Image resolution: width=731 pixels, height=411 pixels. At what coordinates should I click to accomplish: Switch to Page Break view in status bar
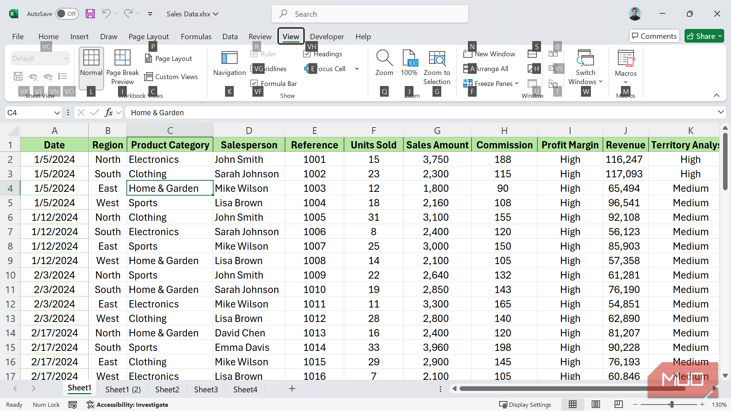tap(618, 405)
